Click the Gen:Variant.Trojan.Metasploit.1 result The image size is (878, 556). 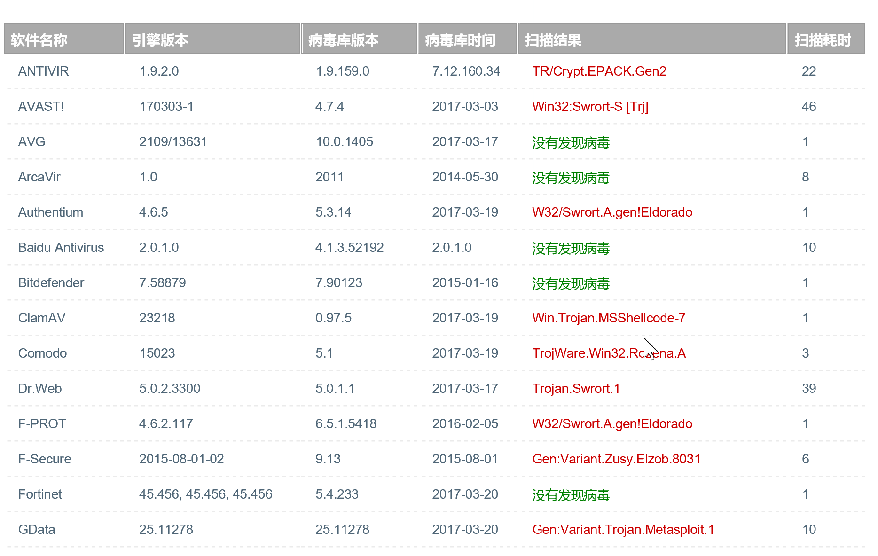[x=623, y=530]
